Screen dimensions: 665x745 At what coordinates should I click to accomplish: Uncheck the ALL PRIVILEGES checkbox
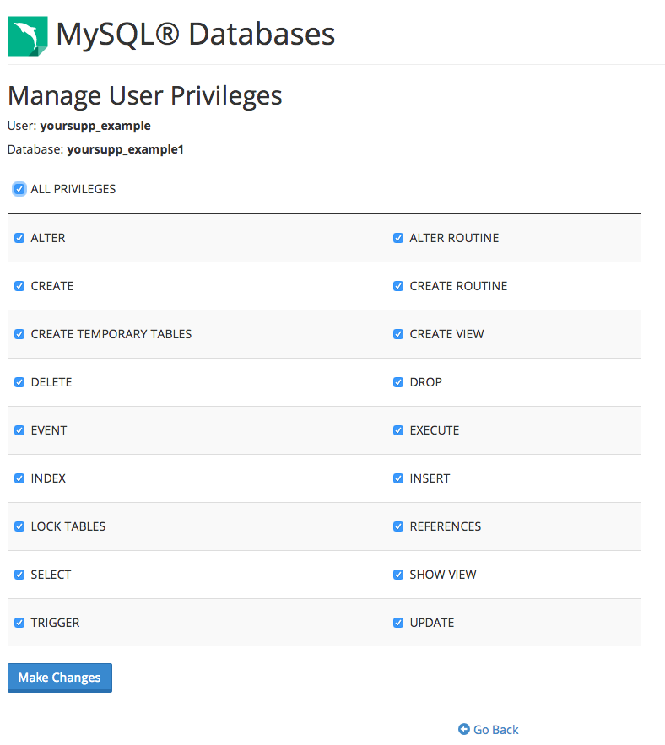(x=19, y=188)
